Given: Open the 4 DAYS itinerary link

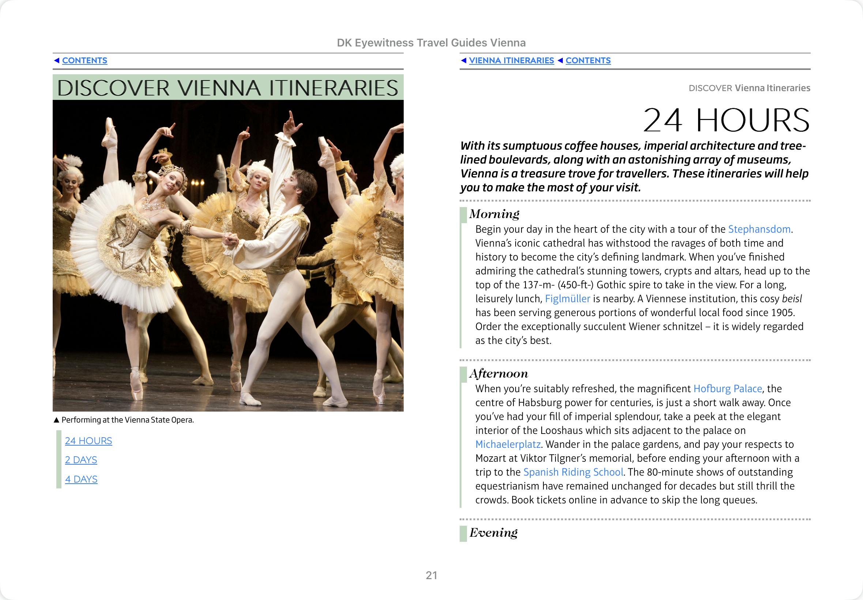Looking at the screenshot, I should point(81,479).
